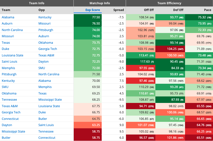
Task: Open Auburn in the Team column
Action: pyautogui.click(x=7, y=23)
